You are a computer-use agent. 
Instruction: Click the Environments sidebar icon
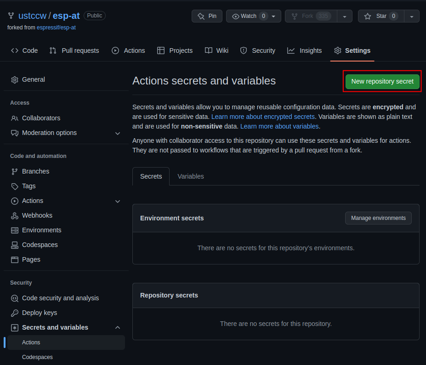point(14,230)
